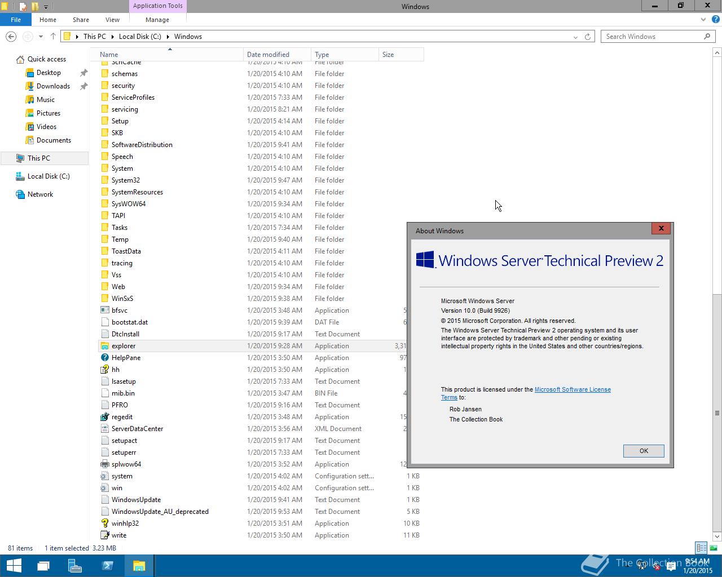Click Properties quick access toolbar icon
Image resolution: width=722 pixels, height=577 pixels.
coord(23,7)
